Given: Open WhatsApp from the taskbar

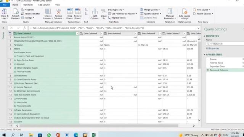Looking at the screenshot, I should coord(49,135).
